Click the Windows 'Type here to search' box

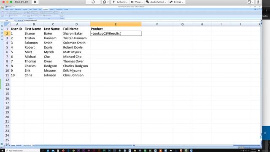tap(22, 151)
